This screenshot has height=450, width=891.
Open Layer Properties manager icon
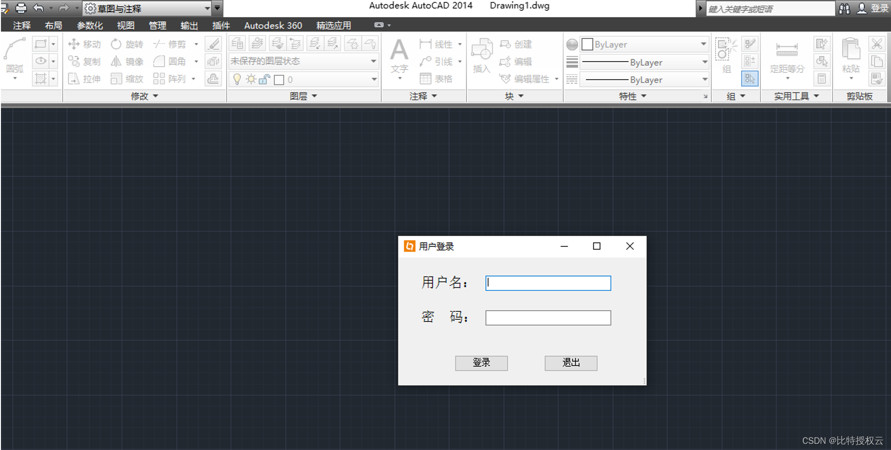tap(237, 44)
